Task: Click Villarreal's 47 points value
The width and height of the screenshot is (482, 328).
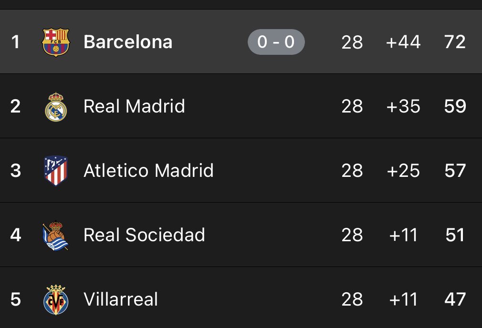Action: pyautogui.click(x=454, y=299)
